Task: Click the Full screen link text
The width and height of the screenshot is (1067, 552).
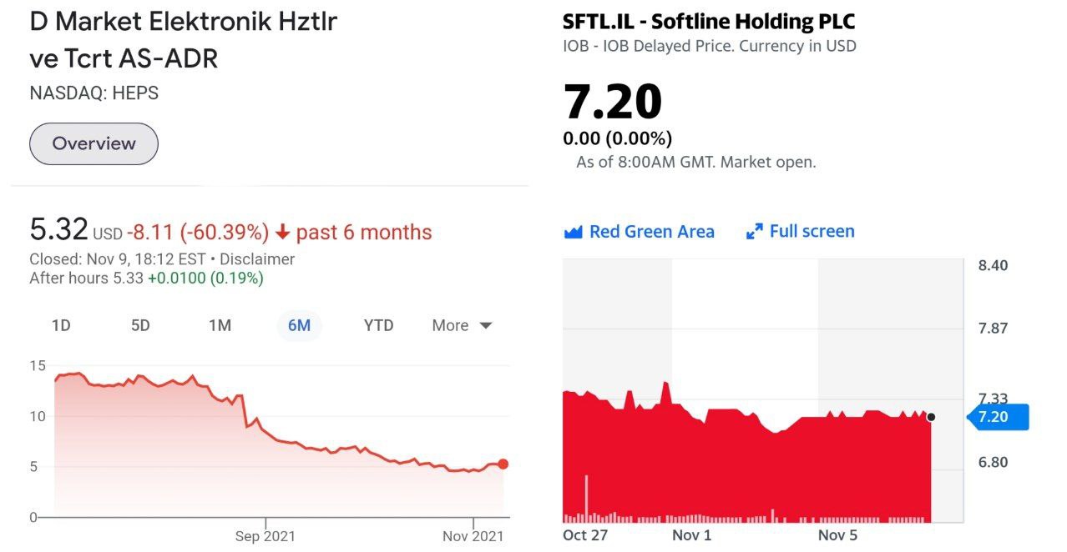Action: (x=812, y=232)
